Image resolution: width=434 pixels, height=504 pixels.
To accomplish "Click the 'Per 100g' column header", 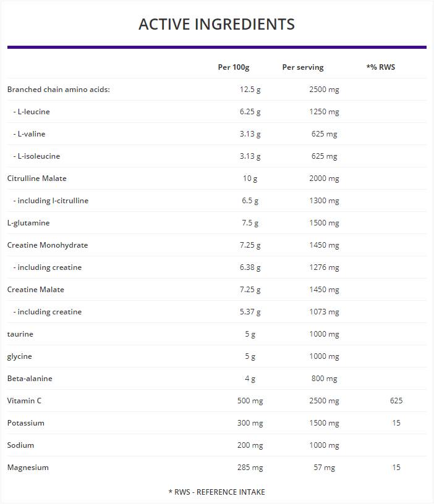I will (x=234, y=67).
